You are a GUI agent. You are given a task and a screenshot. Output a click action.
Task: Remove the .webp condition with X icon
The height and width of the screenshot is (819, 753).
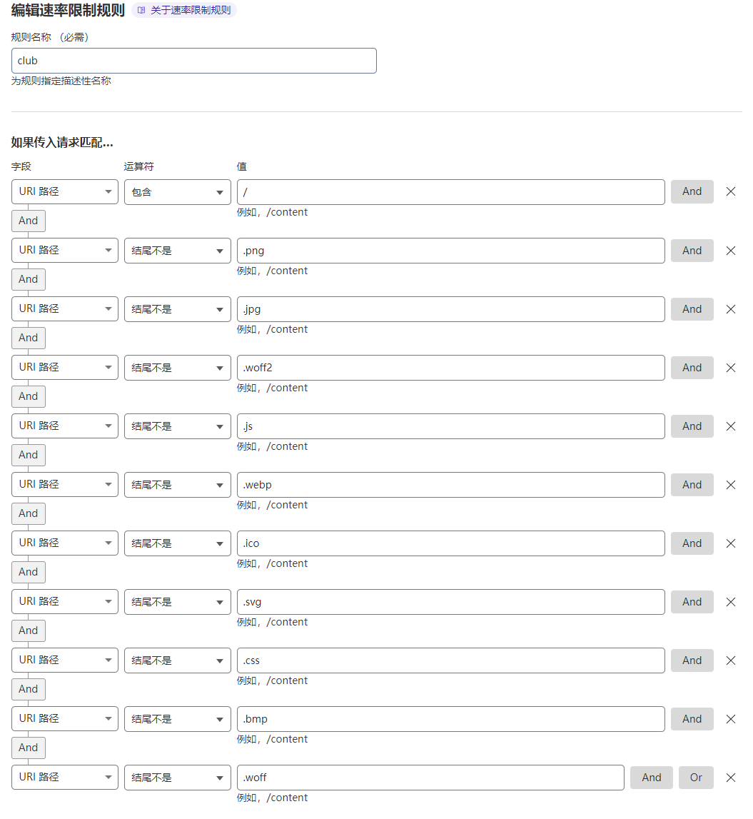pos(730,485)
